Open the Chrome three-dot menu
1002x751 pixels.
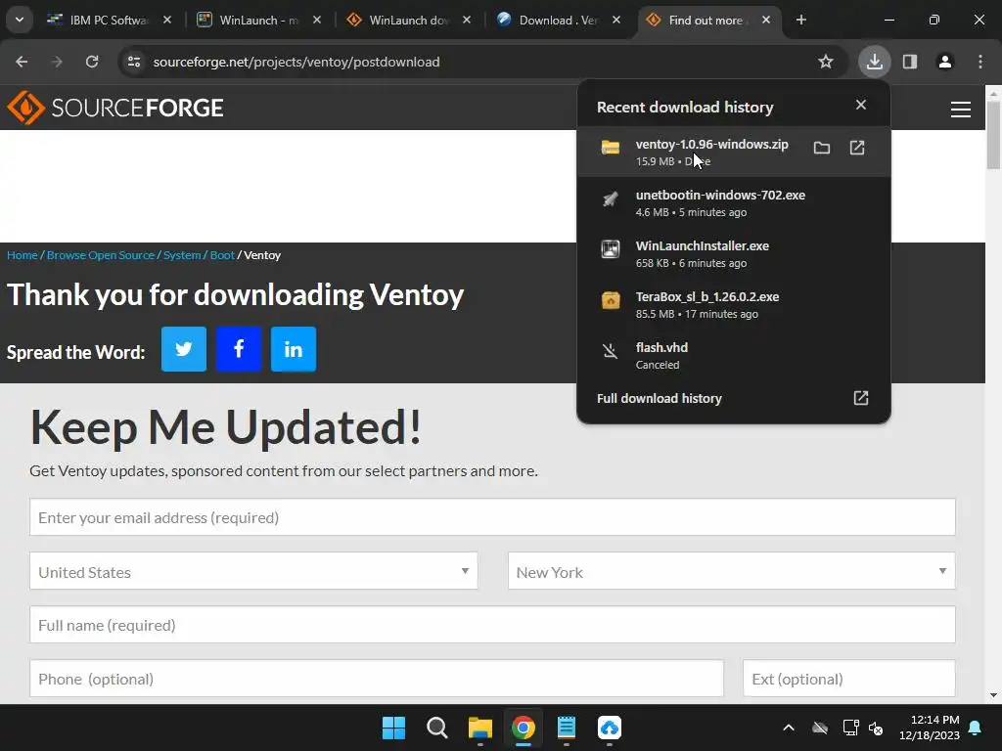[980, 62]
